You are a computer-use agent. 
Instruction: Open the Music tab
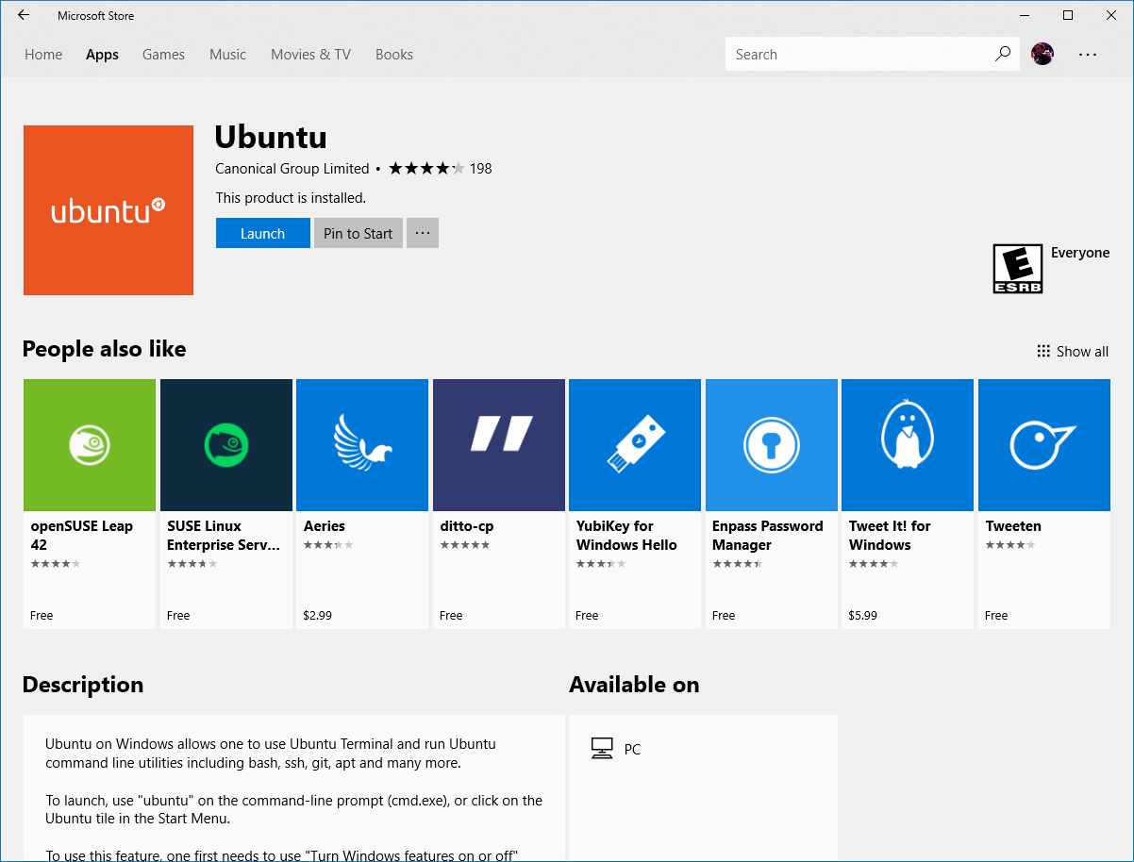(x=227, y=55)
